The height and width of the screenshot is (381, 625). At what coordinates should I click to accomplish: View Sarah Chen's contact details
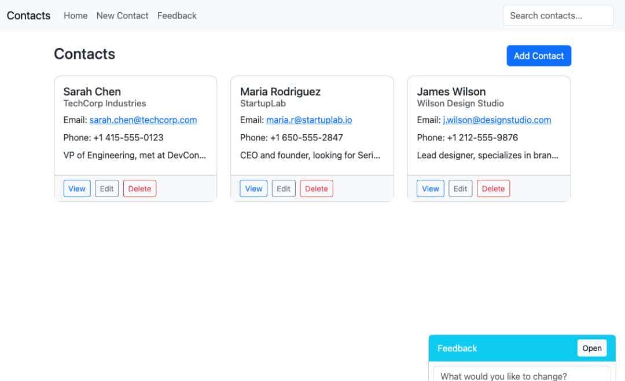point(77,188)
